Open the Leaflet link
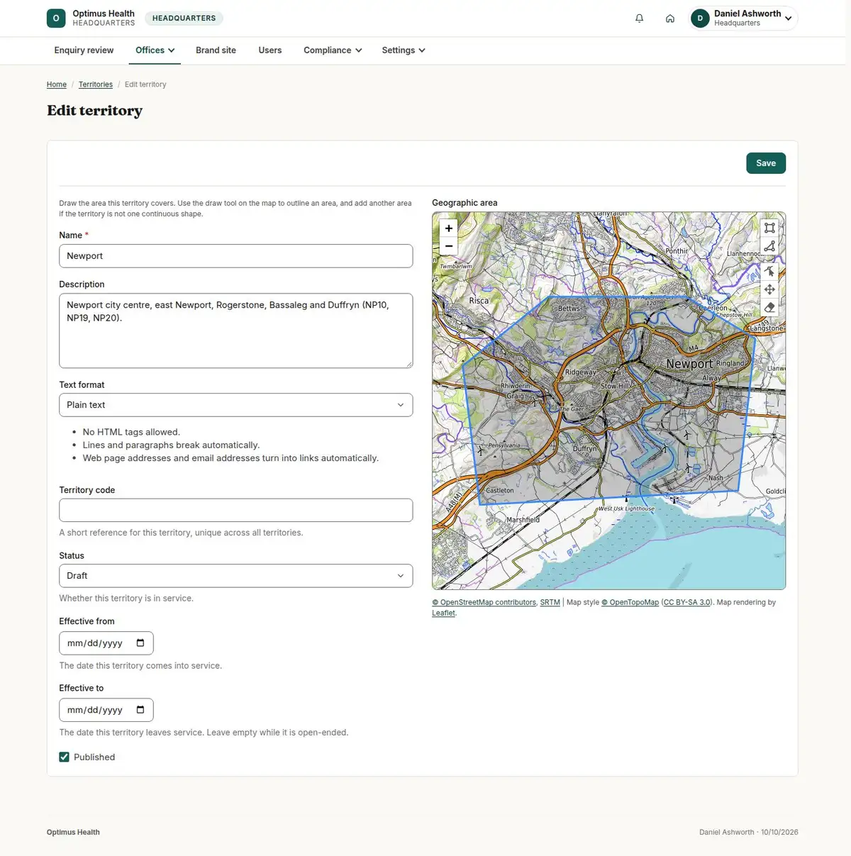Viewport: 851px width, 856px height. pos(444,613)
